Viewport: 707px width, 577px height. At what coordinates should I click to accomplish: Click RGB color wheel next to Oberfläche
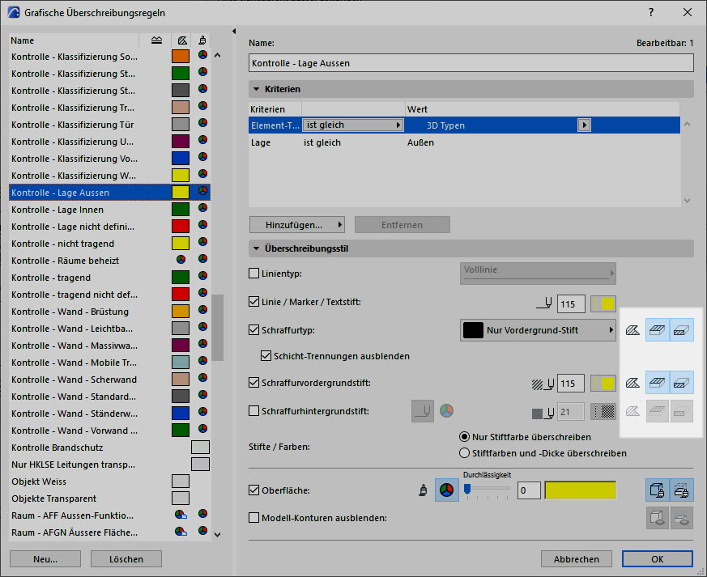[447, 490]
